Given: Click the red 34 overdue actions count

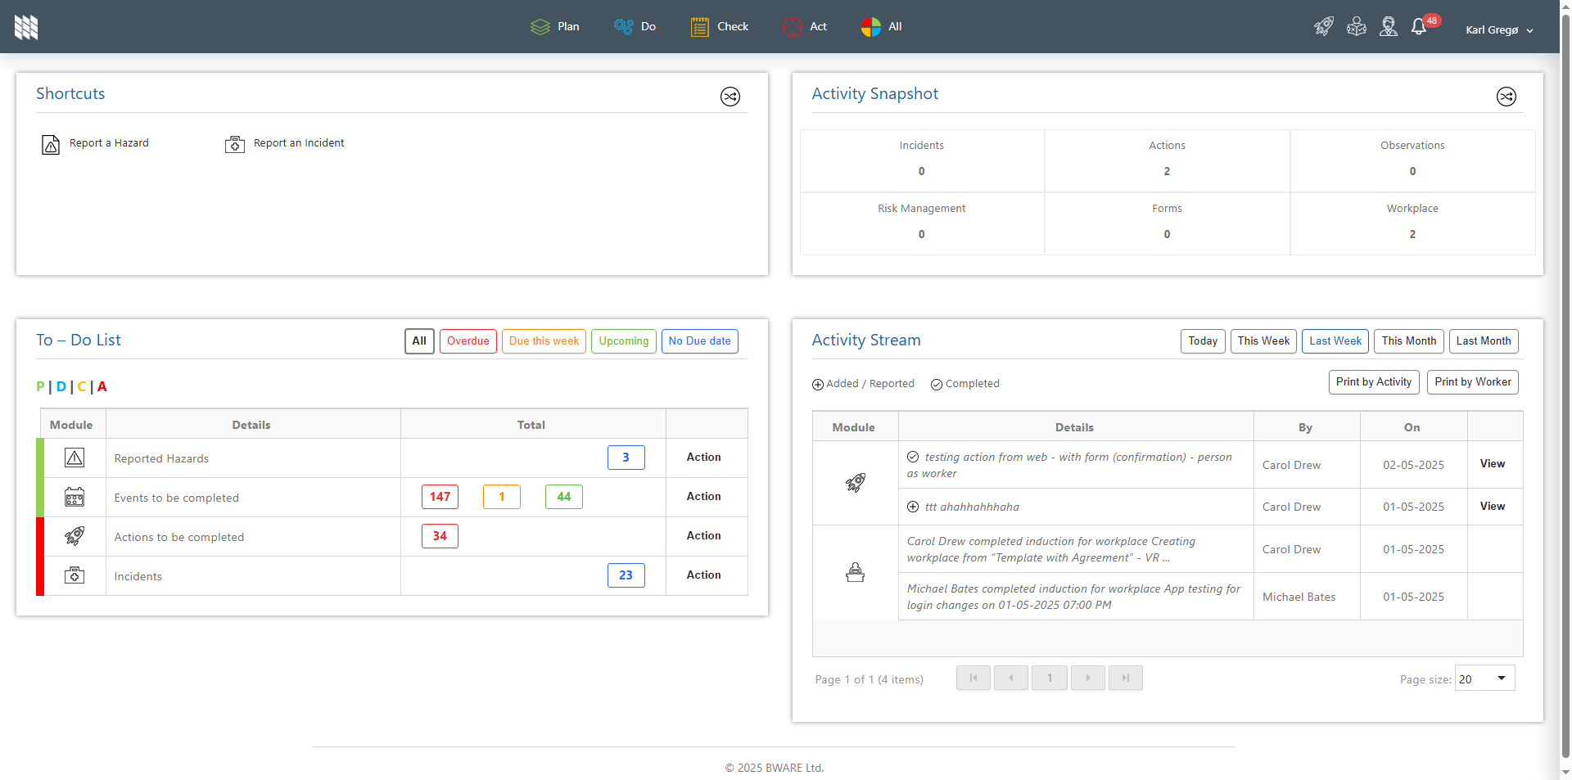Looking at the screenshot, I should [x=440, y=536].
